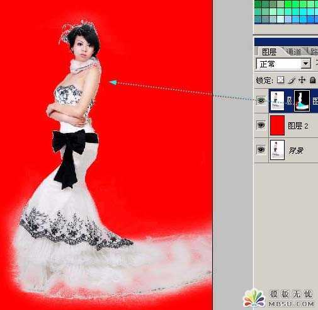Select the 背景 layer thumbnail
Image resolution: width=318 pixels, height=310 pixels.
[277, 150]
